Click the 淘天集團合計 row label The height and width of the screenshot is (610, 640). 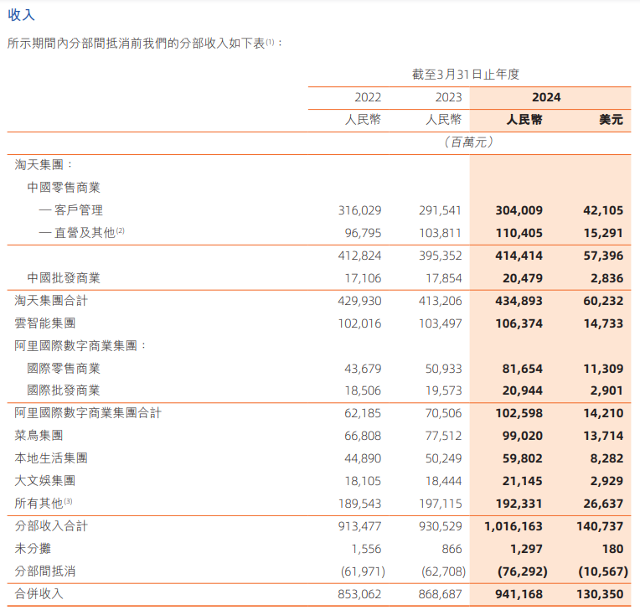click(x=51, y=301)
